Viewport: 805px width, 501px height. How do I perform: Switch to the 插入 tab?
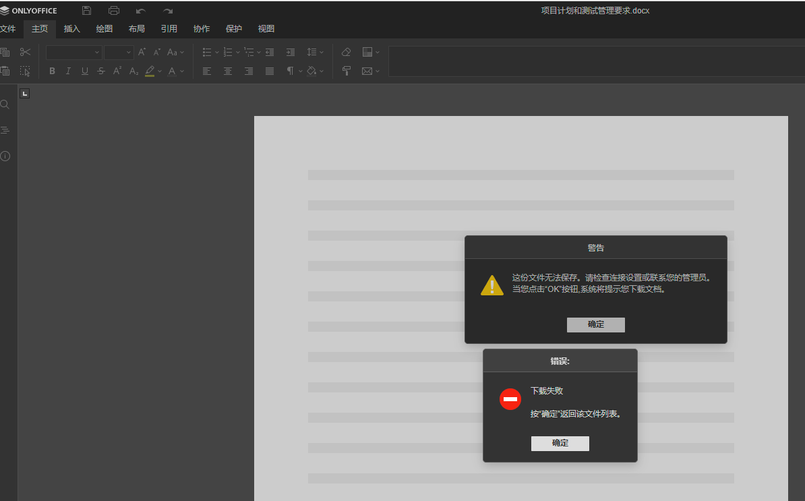pos(72,29)
